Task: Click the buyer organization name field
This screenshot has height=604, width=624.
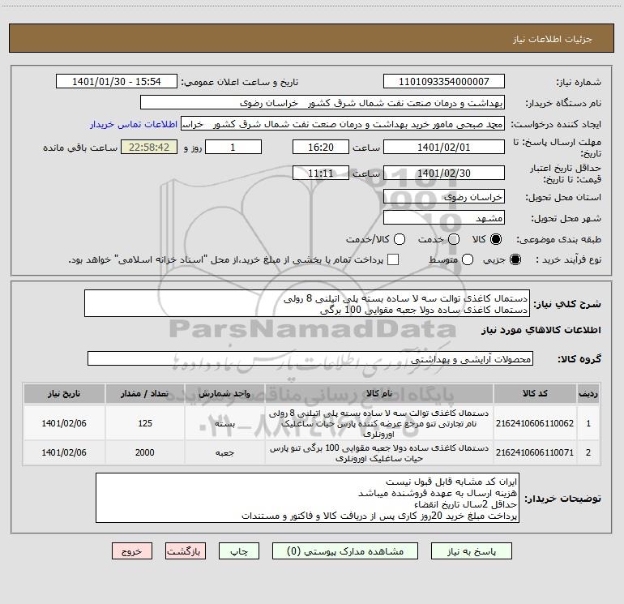Action: pos(323,103)
